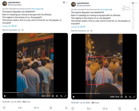The height and width of the screenshot is (111, 139).
Task: Show original text on left tweet
Action: point(36,9)
